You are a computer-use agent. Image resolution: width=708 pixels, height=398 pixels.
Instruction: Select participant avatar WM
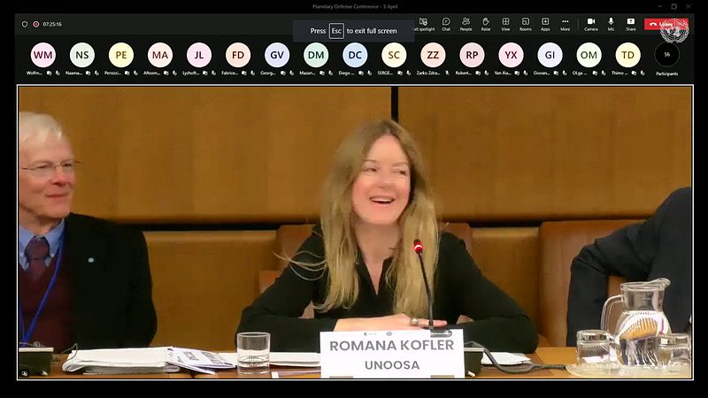tap(42, 55)
